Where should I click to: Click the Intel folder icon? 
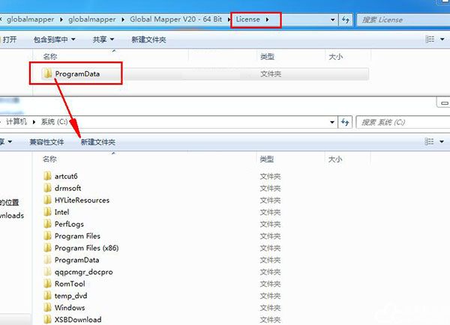point(47,212)
